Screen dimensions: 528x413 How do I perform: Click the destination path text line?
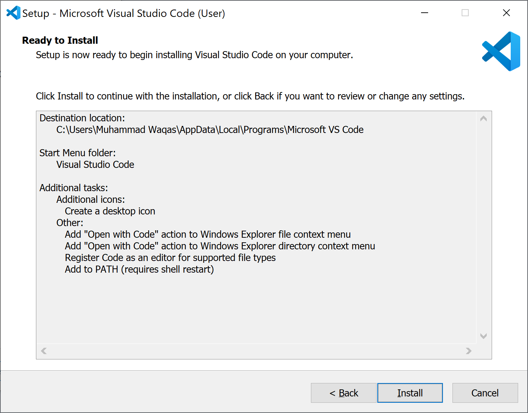[x=210, y=130]
